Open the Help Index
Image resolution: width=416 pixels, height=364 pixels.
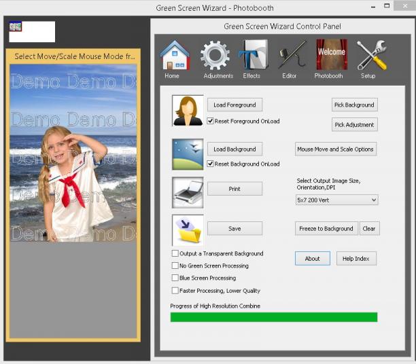coord(356,259)
